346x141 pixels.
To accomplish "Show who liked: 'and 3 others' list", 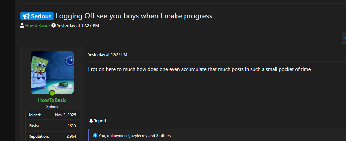I will pyautogui.click(x=159, y=136).
